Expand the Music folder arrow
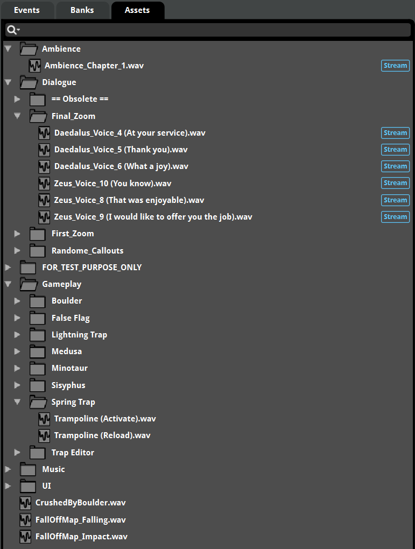This screenshot has height=549, width=415. 8,469
